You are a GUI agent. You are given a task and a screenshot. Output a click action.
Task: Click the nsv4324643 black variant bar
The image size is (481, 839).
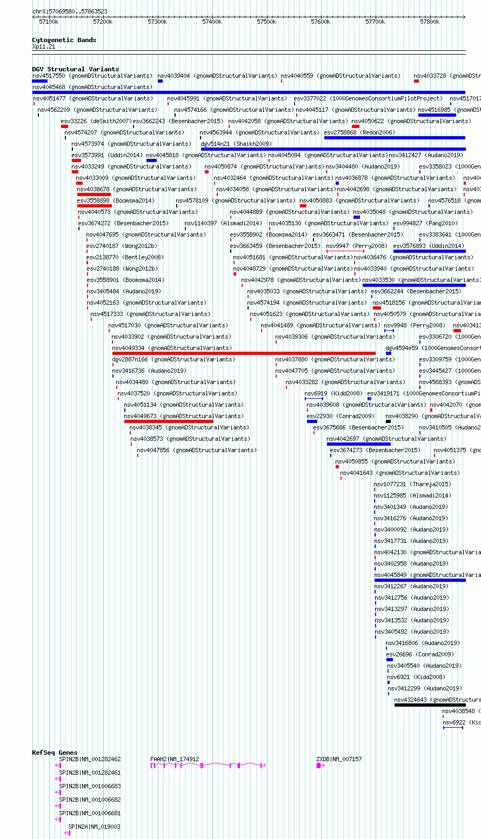(x=430, y=705)
